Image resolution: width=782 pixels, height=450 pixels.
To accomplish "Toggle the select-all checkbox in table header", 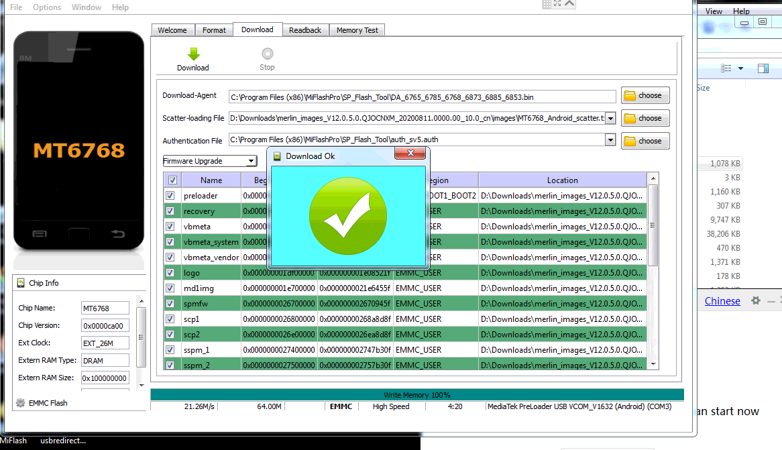I will 172,180.
